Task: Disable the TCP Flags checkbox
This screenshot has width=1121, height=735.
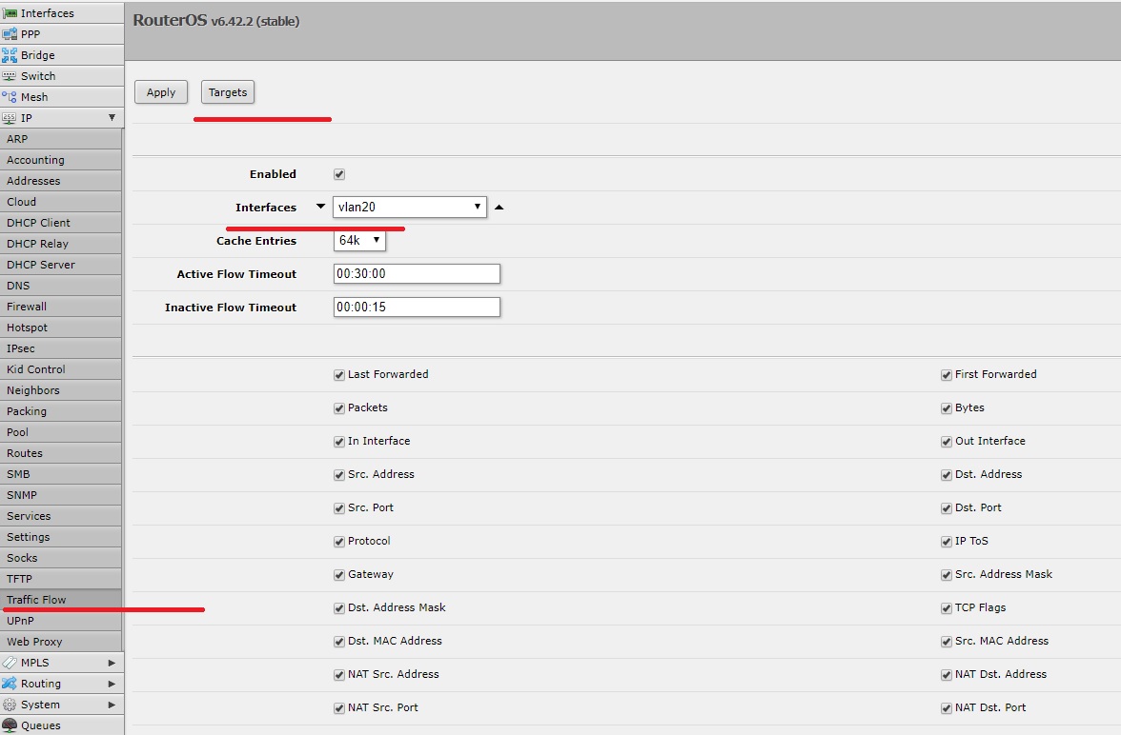Action: coord(947,608)
